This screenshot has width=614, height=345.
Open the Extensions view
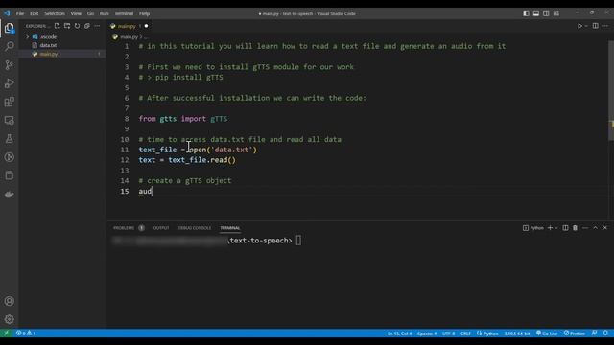tap(9, 102)
